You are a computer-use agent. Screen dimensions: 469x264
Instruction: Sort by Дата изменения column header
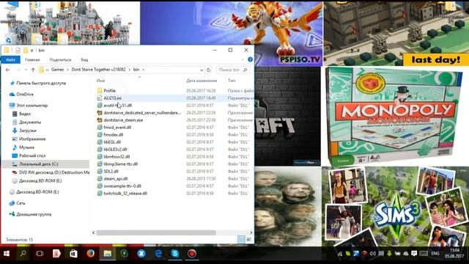click(x=202, y=81)
